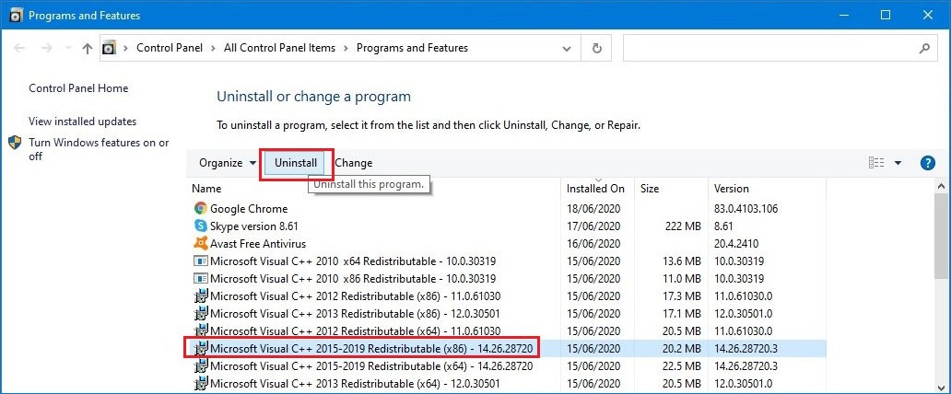Screen dimensions: 951x394
Task: Click the 222 MB size cell
Action: [682, 226]
